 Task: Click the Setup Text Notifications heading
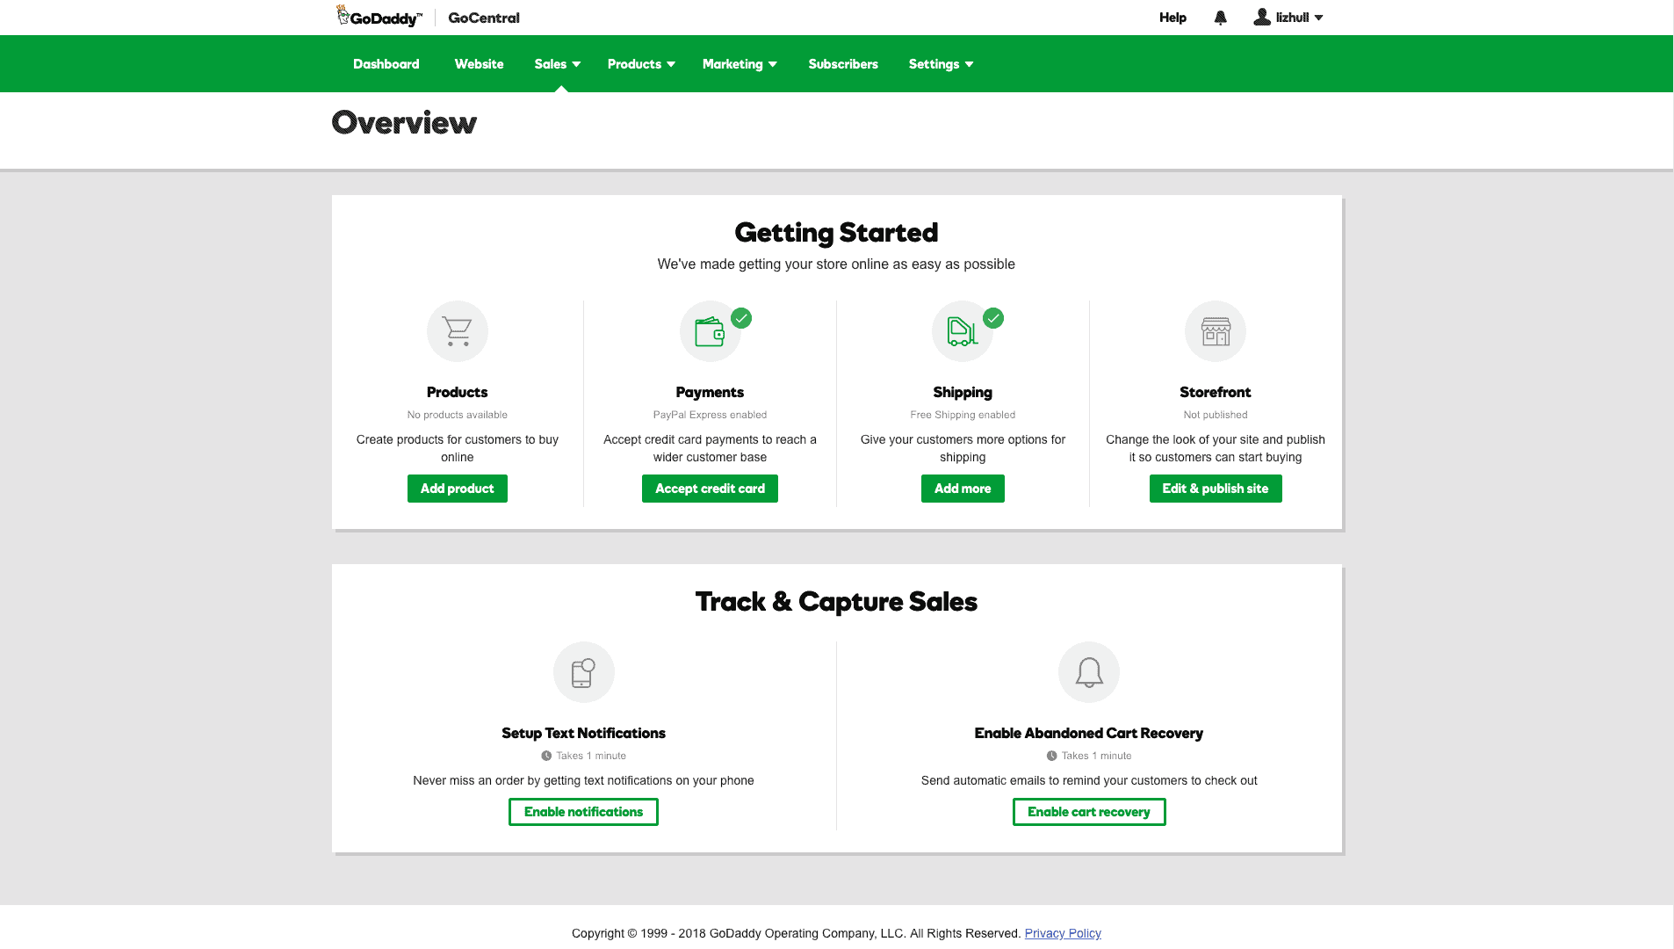584,733
